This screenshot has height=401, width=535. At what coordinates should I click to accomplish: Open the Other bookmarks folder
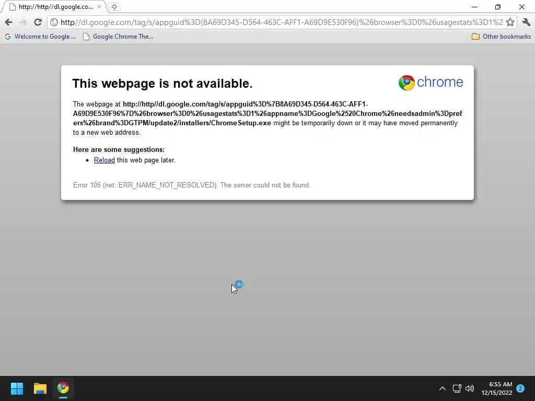coord(501,37)
